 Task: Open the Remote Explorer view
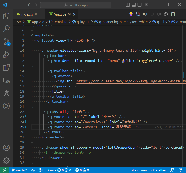click(6, 80)
